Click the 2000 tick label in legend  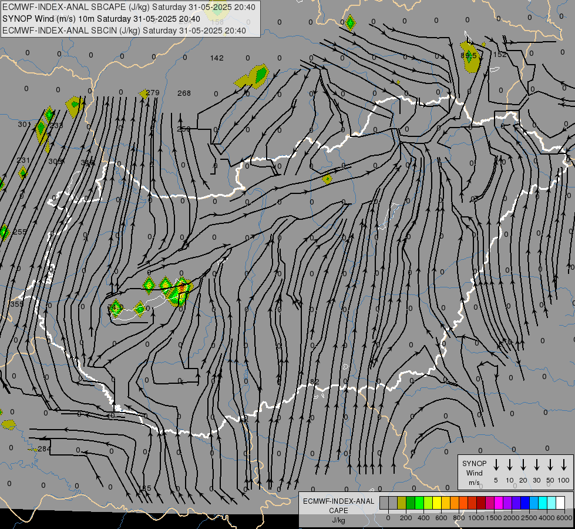click(x=511, y=518)
